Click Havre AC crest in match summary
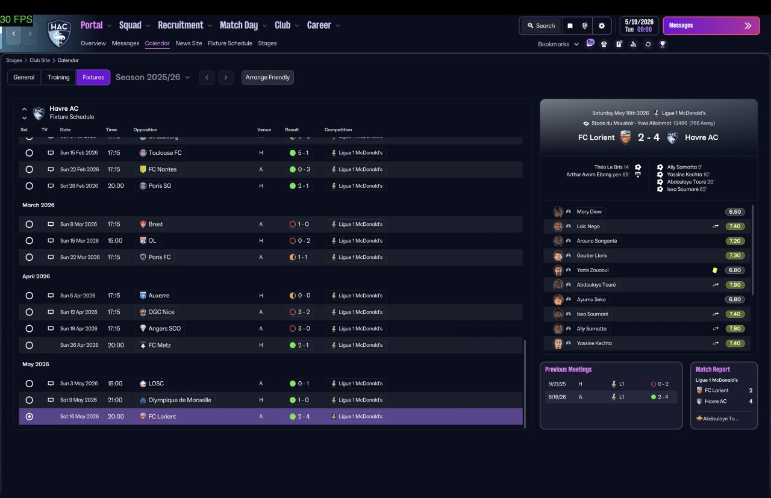 click(x=672, y=137)
